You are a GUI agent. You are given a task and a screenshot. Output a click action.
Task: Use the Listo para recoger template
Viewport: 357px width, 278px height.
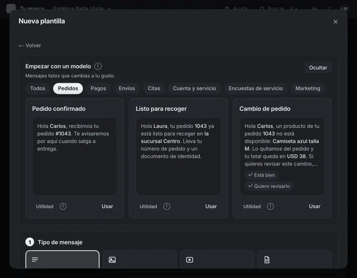click(x=211, y=206)
